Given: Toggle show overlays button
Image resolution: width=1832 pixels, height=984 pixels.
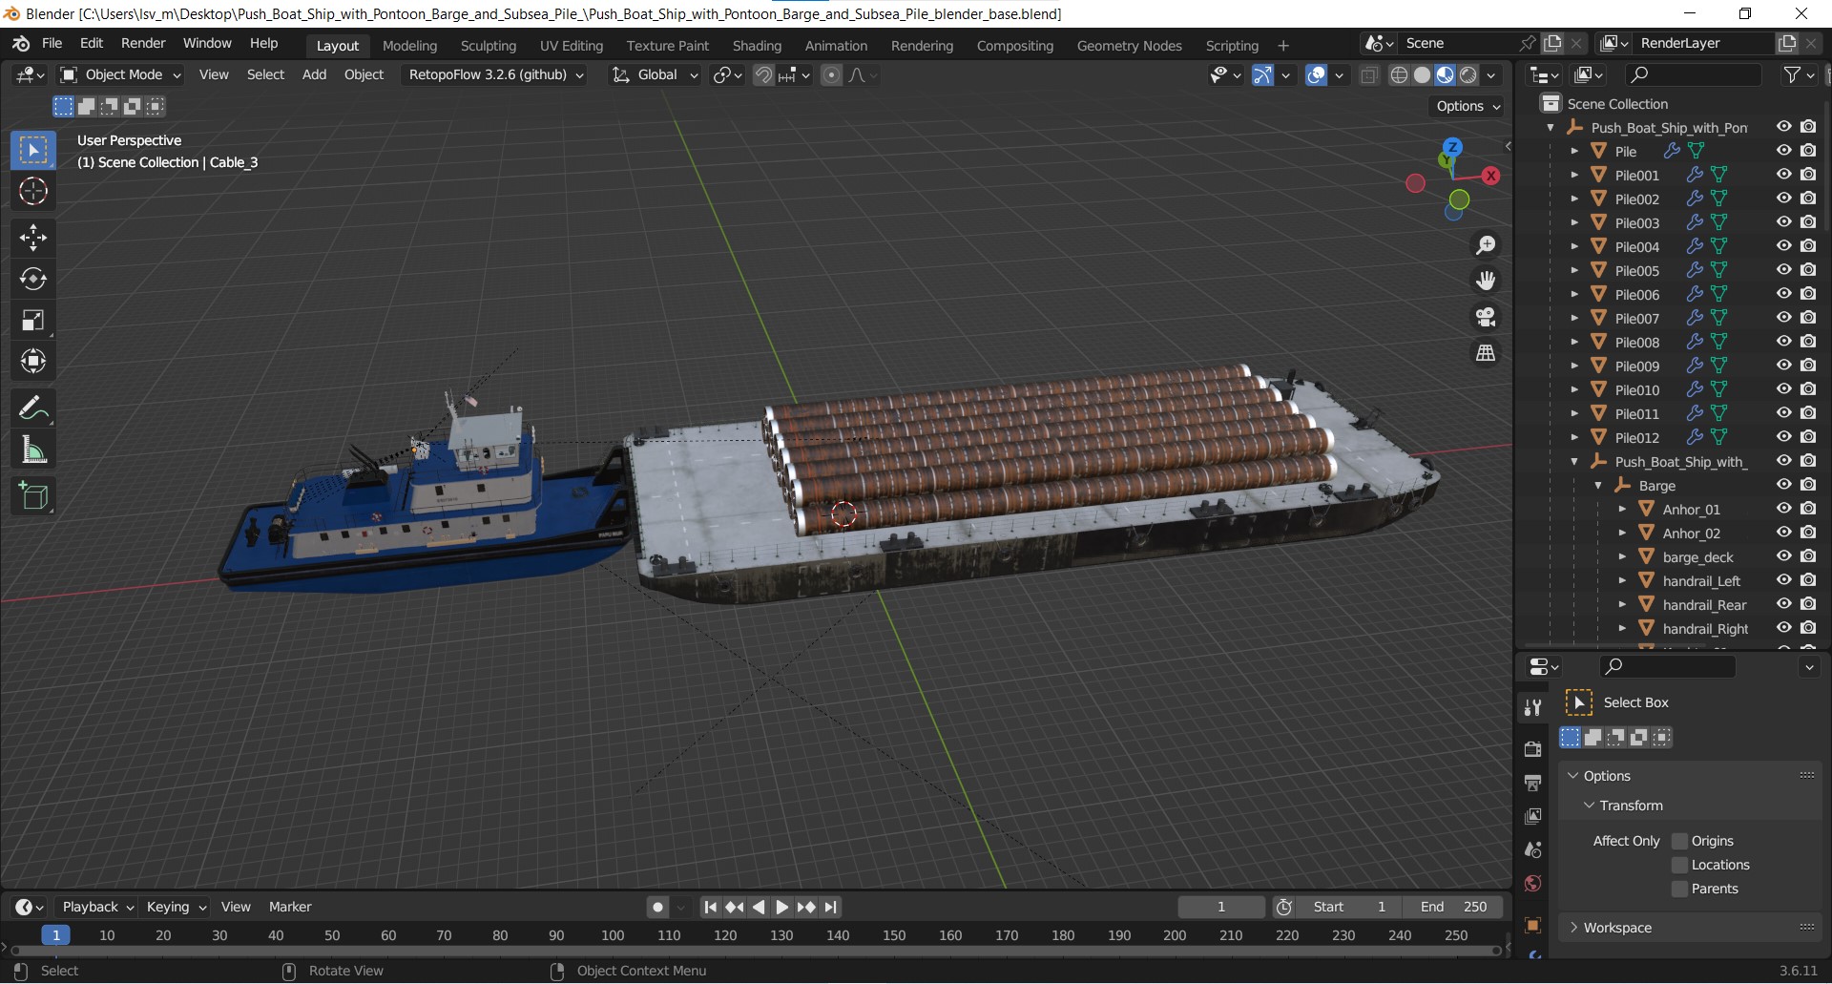Looking at the screenshot, I should (x=1317, y=74).
